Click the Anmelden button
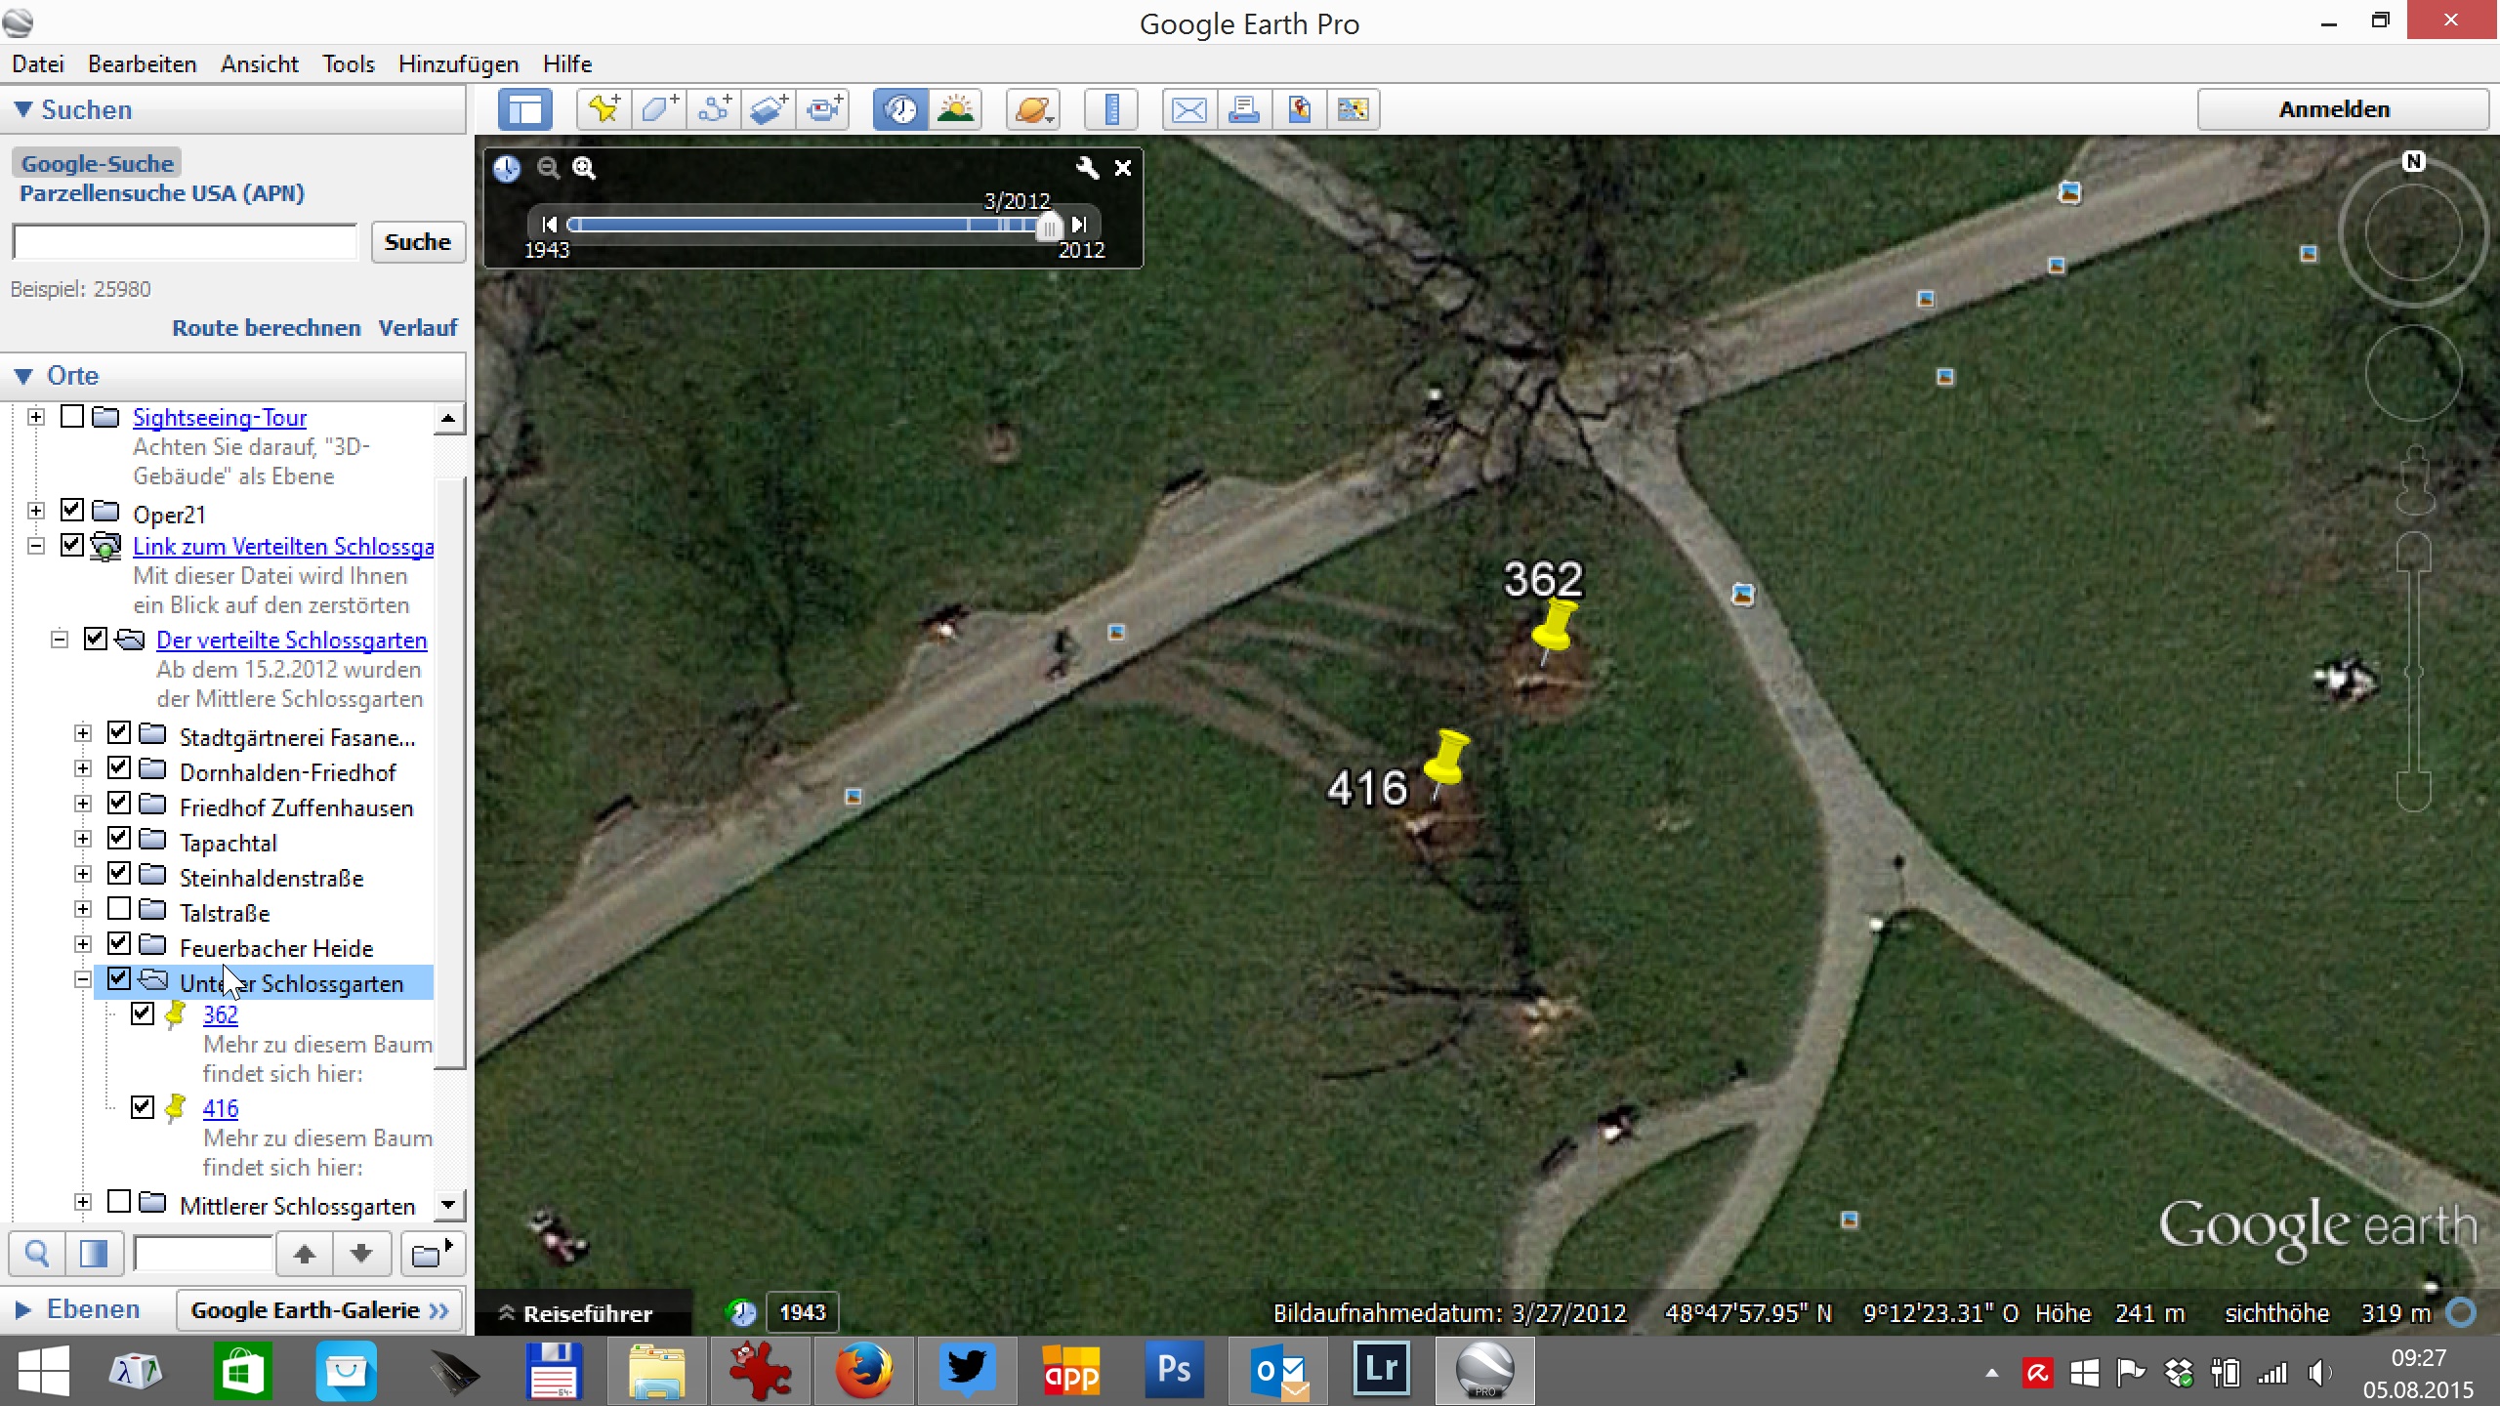 (2333, 109)
